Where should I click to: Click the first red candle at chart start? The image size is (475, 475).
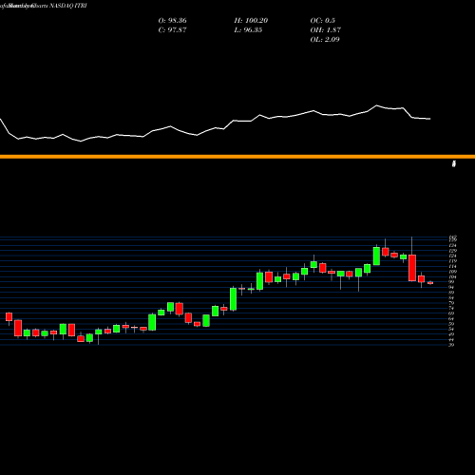click(9, 316)
